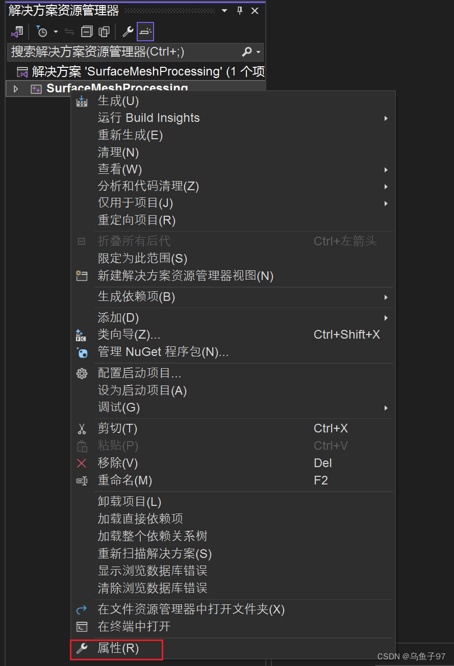Expand the 运行 Build Insights submenu

click(x=148, y=118)
